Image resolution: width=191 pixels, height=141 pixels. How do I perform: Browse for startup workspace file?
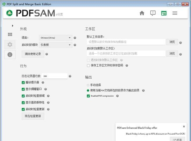(x=172, y=53)
